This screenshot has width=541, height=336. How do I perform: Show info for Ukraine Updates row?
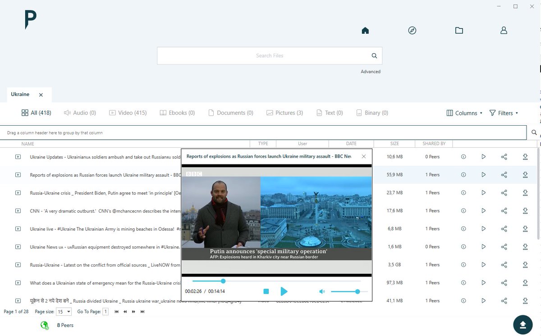tap(463, 157)
